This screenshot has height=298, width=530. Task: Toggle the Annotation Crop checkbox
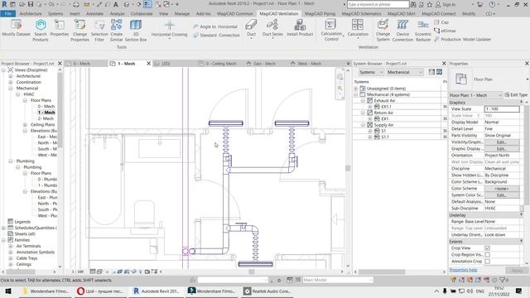(488, 262)
